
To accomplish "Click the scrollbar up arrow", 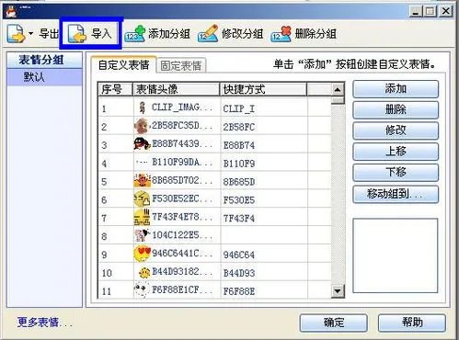I will point(338,90).
